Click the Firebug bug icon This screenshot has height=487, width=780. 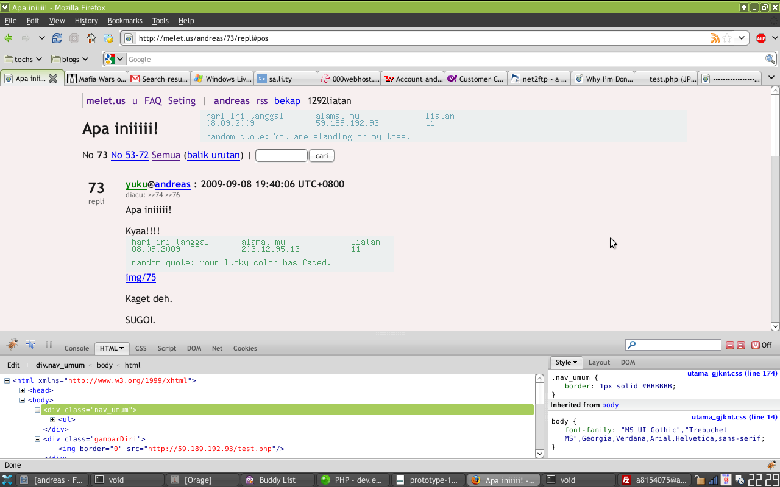(x=12, y=345)
